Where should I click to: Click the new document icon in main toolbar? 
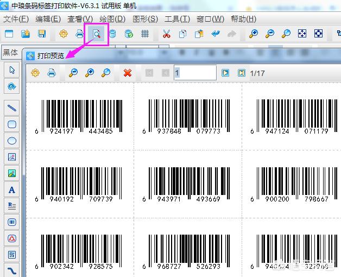9,34
